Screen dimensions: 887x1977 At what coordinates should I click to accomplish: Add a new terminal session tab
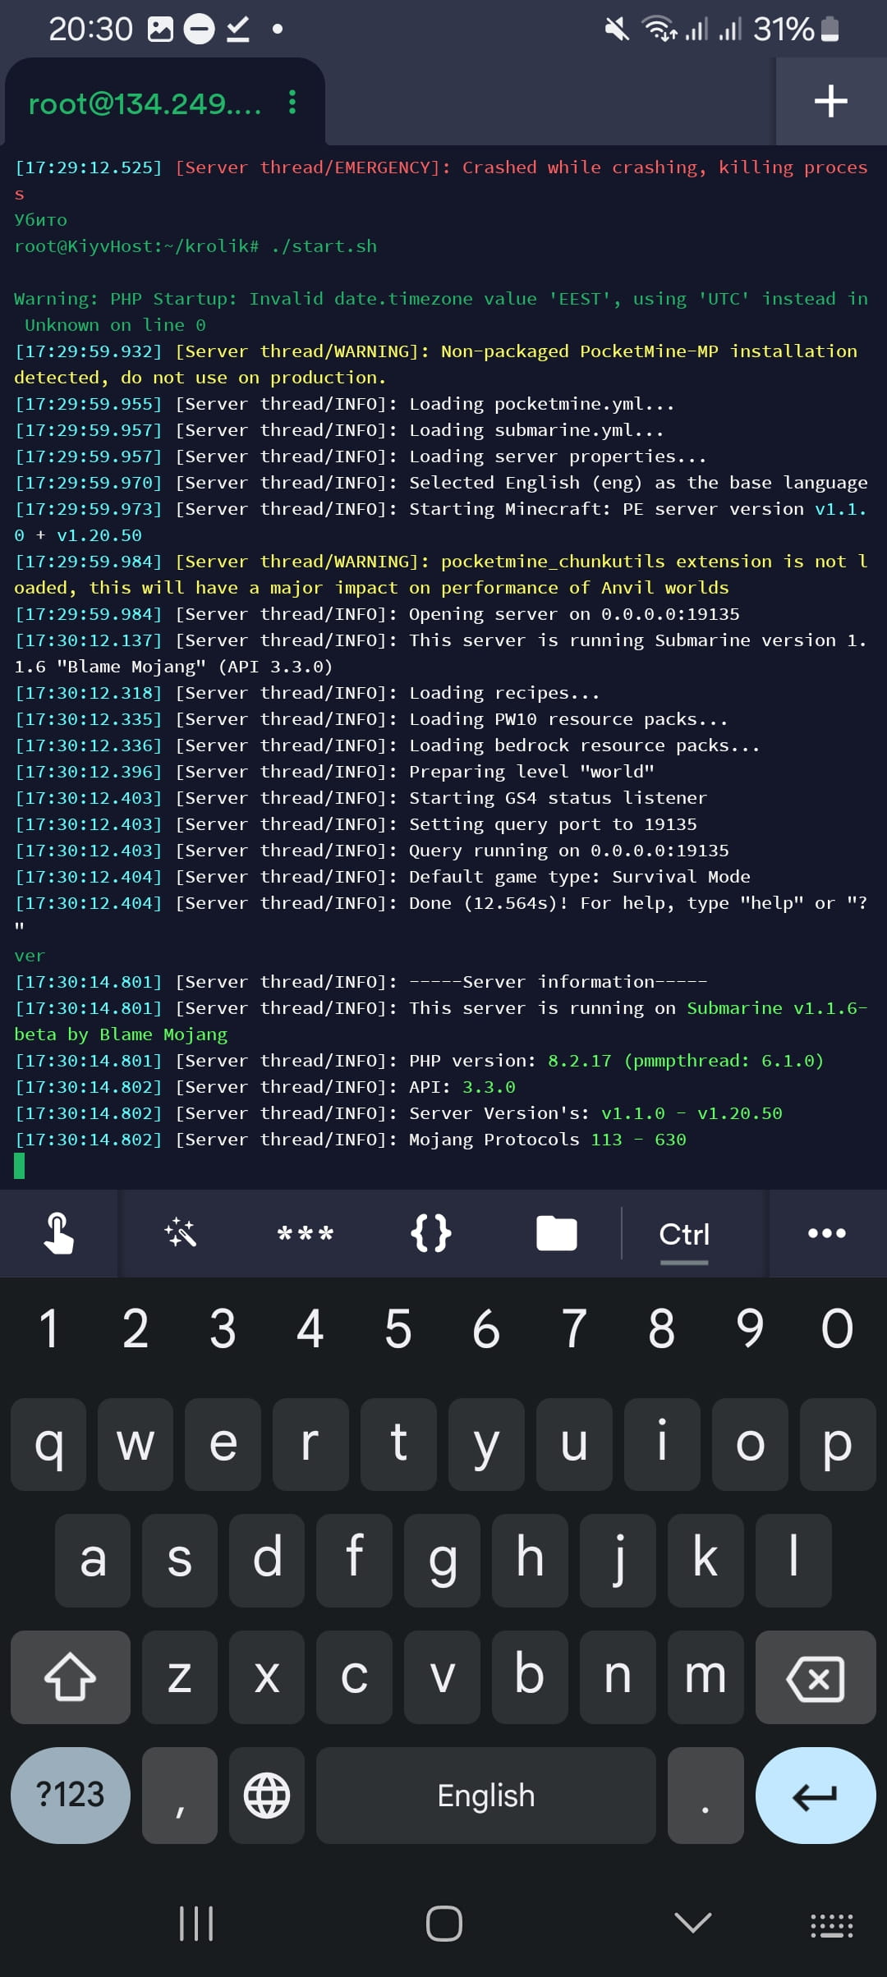(831, 101)
